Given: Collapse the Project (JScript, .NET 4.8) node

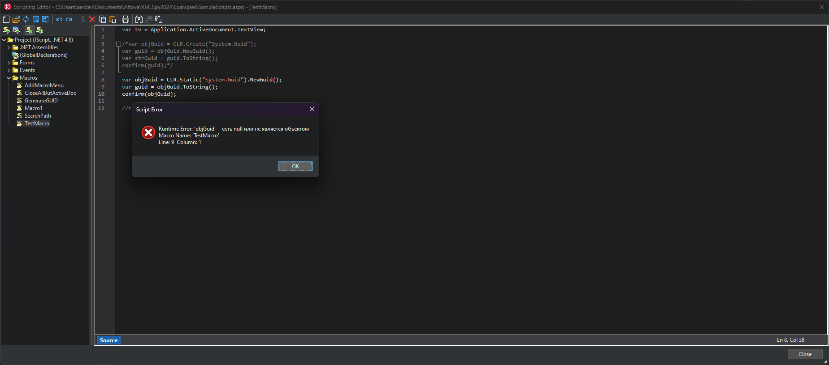Looking at the screenshot, I should click(x=4, y=40).
